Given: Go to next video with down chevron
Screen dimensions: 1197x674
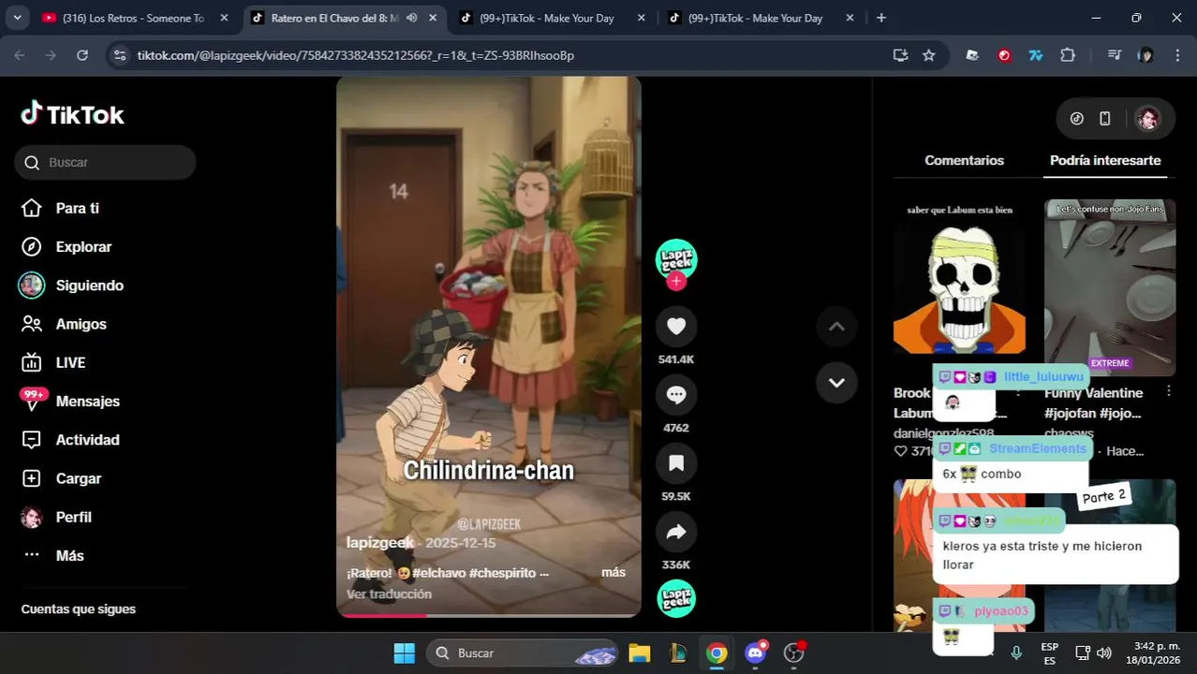Looking at the screenshot, I should [836, 382].
